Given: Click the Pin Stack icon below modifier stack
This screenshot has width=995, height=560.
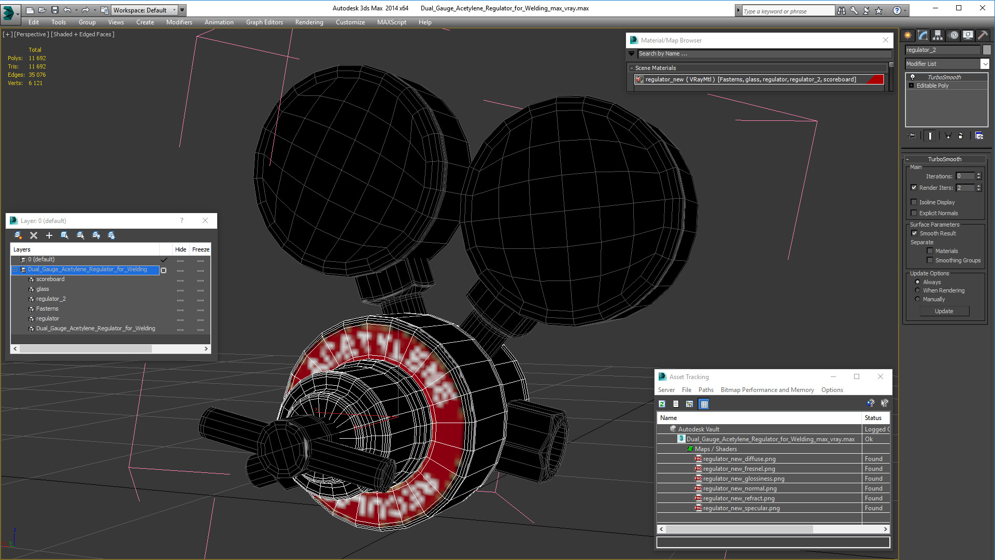Looking at the screenshot, I should point(912,136).
